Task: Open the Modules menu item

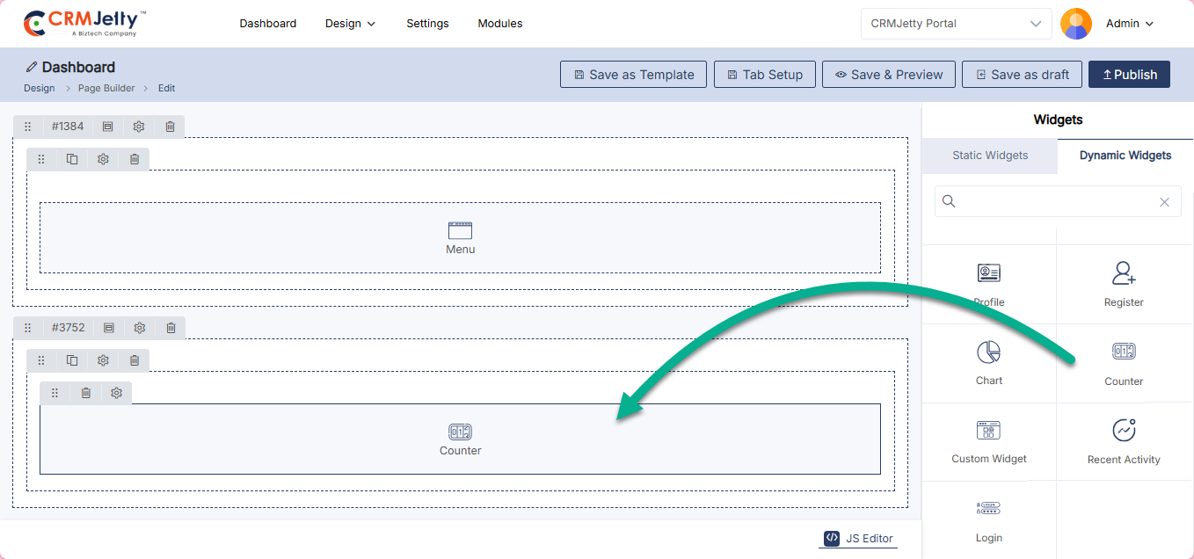Action: coord(499,24)
